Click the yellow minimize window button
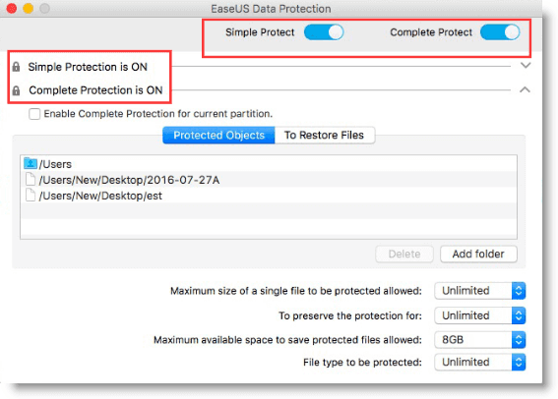Viewport: 558px width, 399px height. point(29,8)
